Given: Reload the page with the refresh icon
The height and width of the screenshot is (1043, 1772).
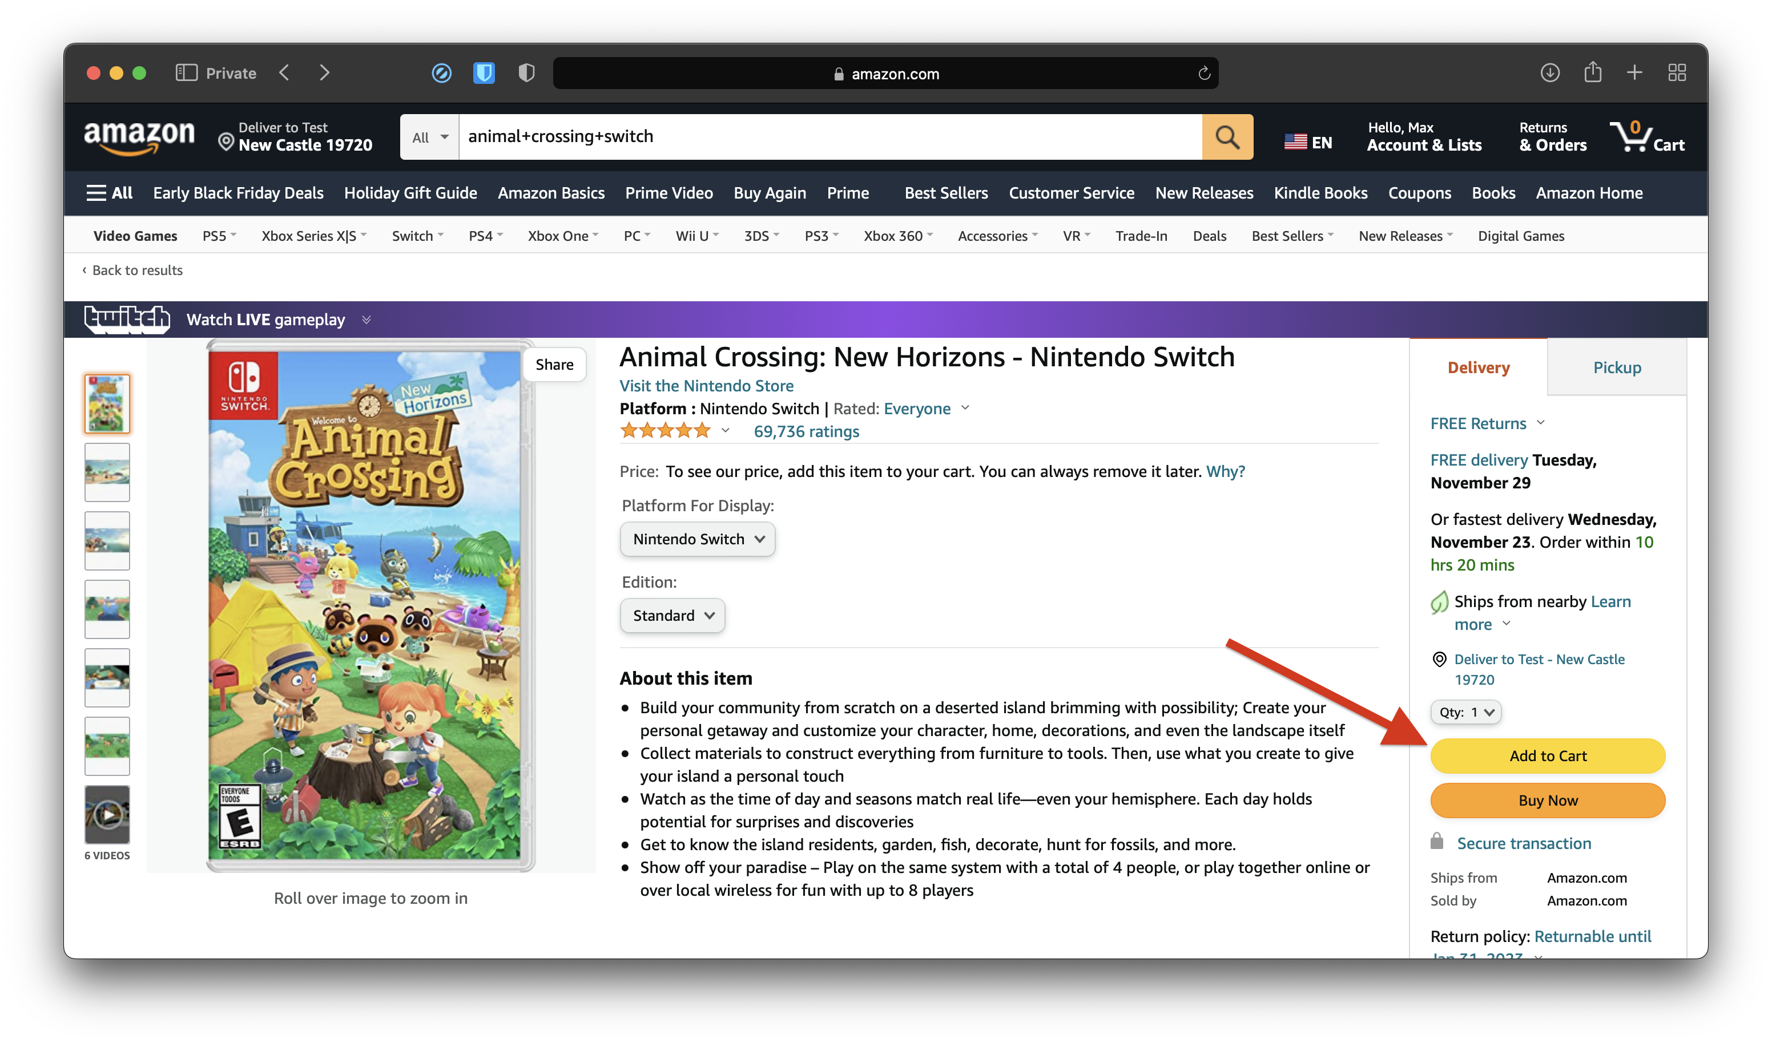Looking at the screenshot, I should 1204,73.
